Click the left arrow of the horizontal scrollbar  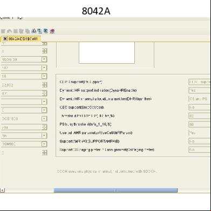[2, 190]
